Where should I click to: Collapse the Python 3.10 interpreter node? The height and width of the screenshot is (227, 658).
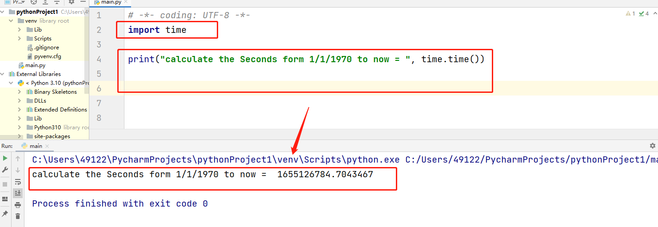tap(11, 83)
